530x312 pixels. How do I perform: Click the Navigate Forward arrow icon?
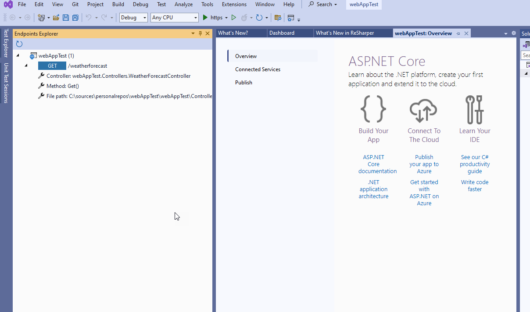point(27,18)
